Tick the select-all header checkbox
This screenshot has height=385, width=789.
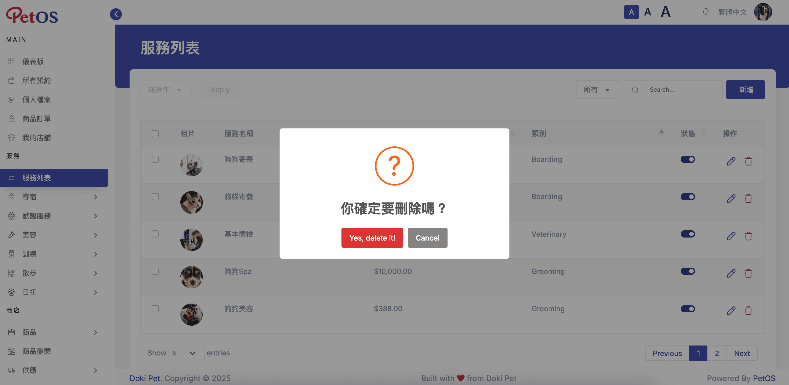(155, 134)
